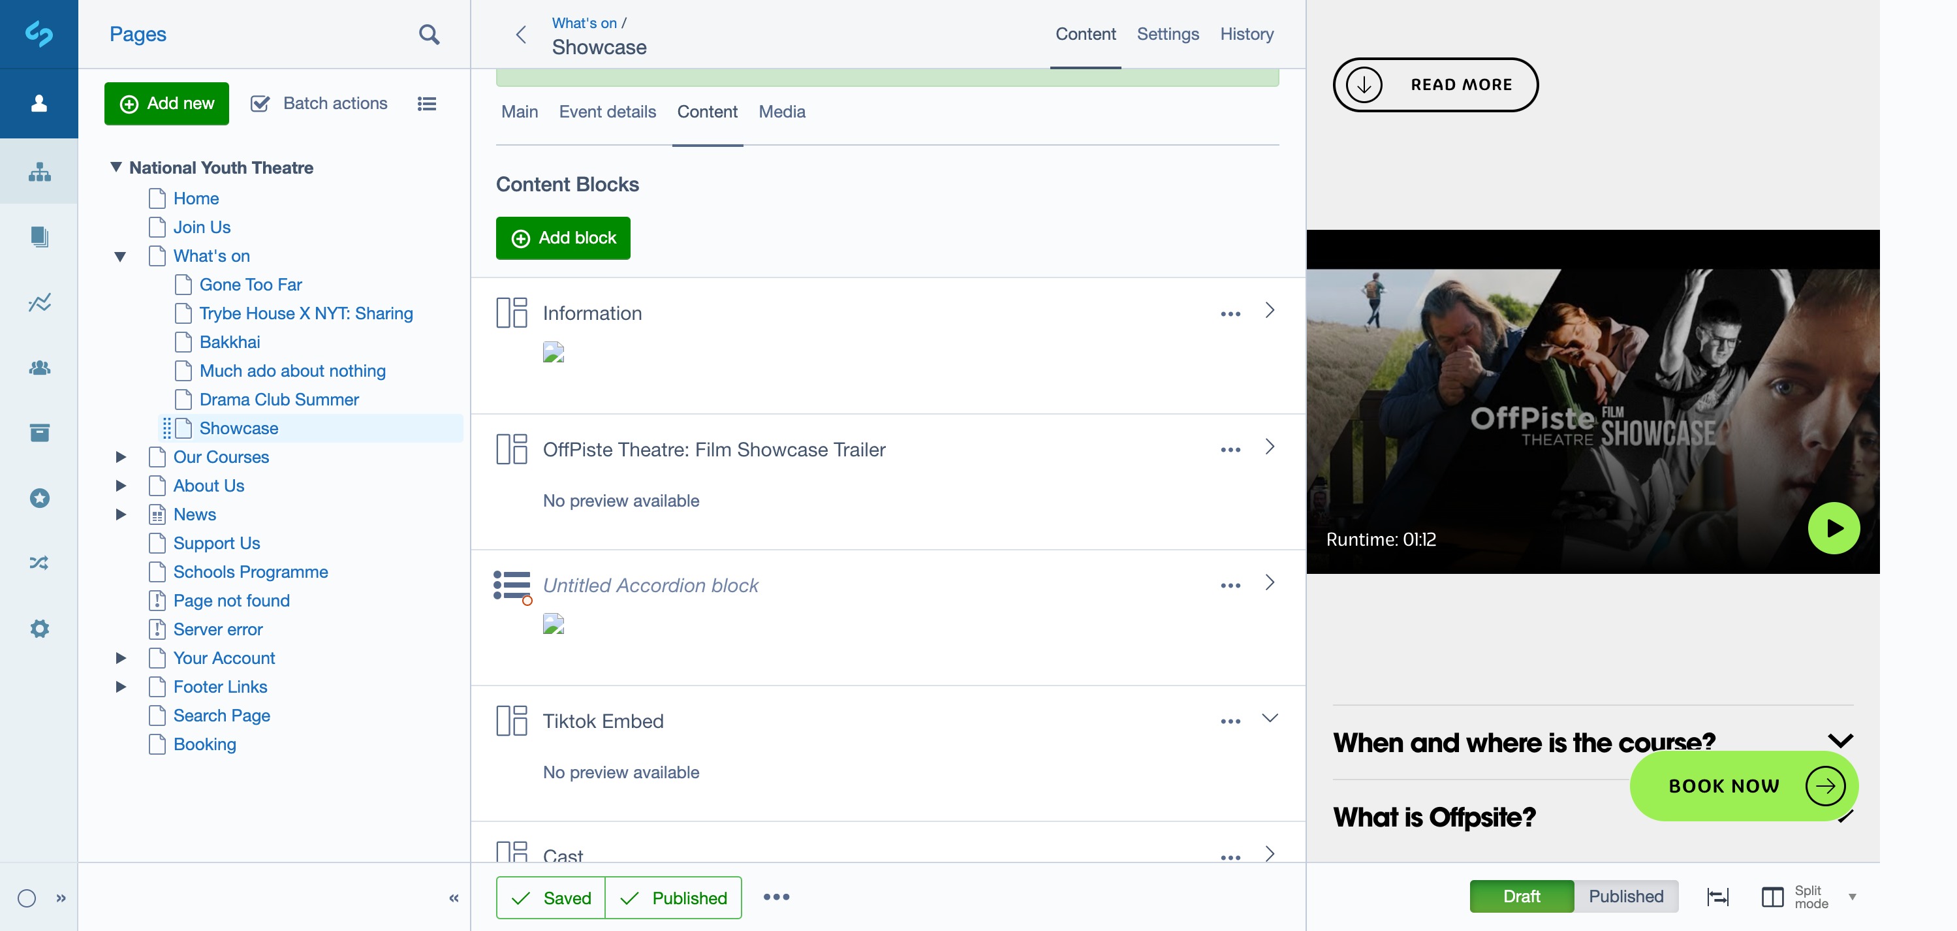Open more options for the Information block
1957x931 pixels.
pyautogui.click(x=1230, y=313)
